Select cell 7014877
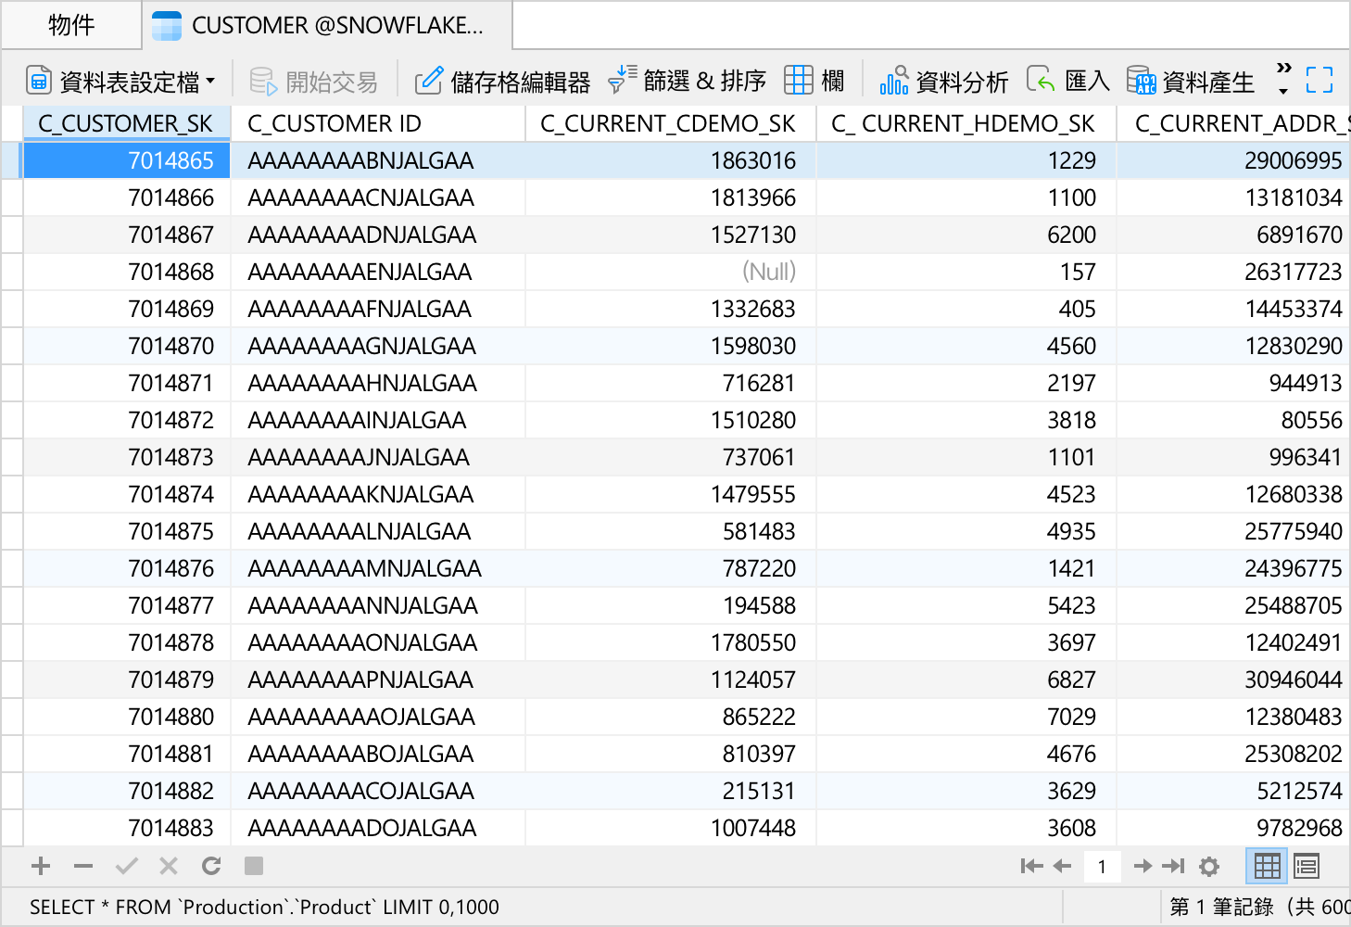This screenshot has height=927, width=1351. 127,605
